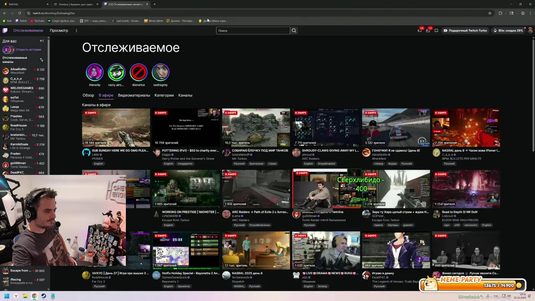
Task: Switch to the Видеоматериалы tab
Action: pos(134,95)
